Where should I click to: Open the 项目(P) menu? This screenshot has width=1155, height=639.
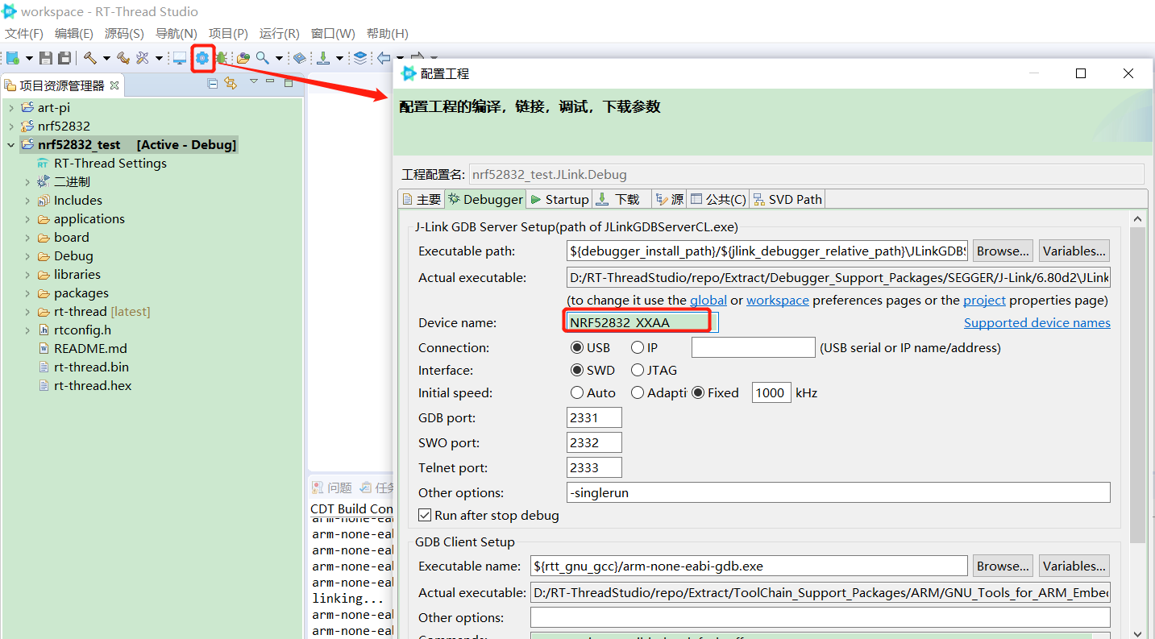tap(228, 34)
